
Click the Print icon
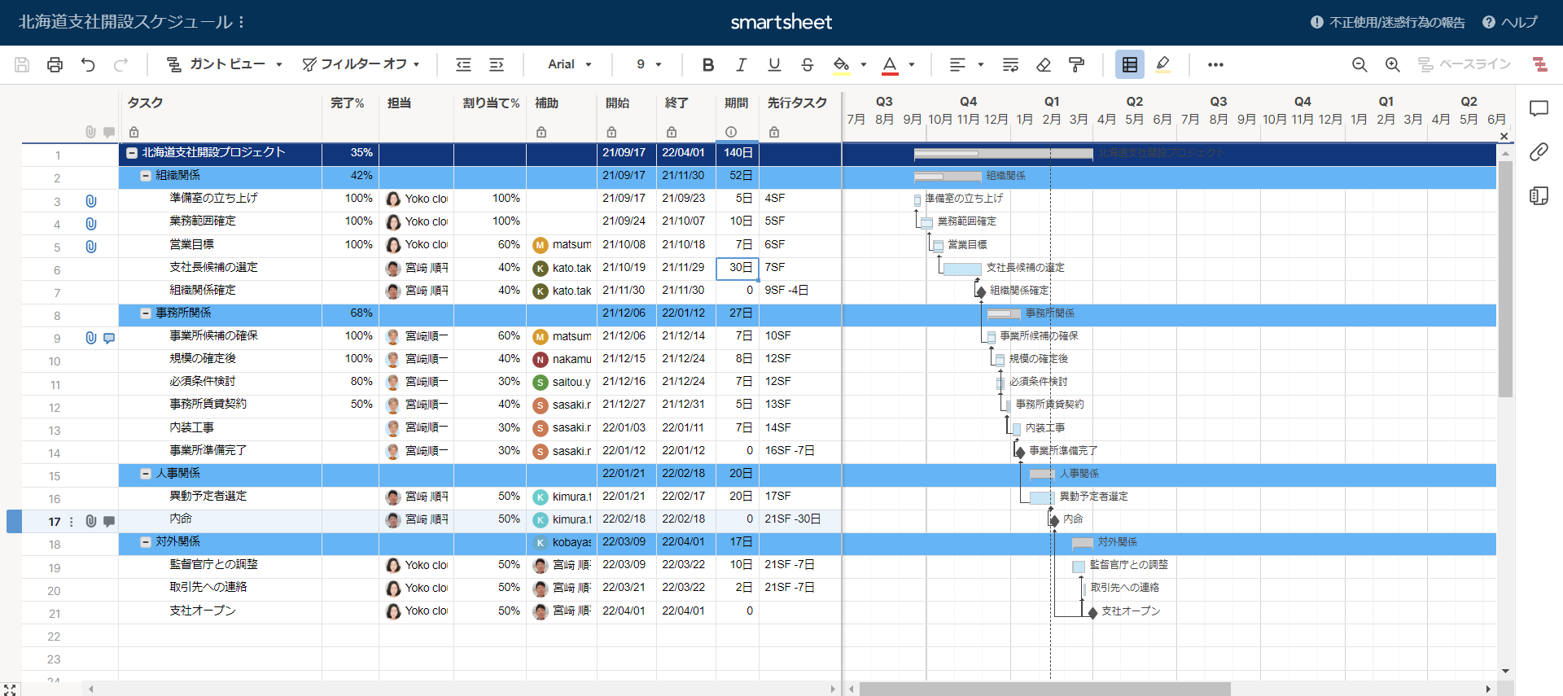(55, 64)
